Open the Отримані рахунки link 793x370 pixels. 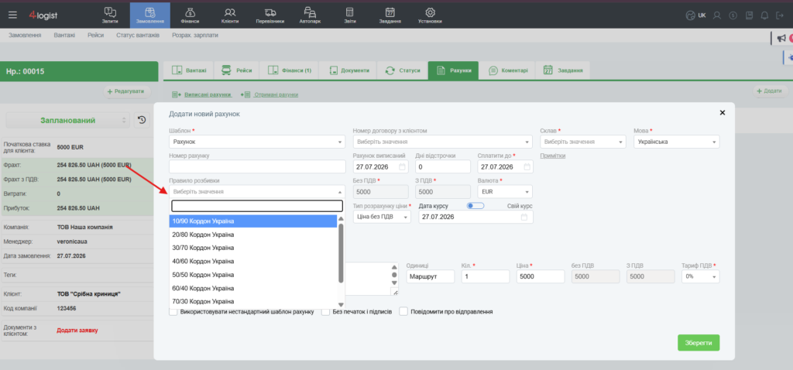coord(276,94)
